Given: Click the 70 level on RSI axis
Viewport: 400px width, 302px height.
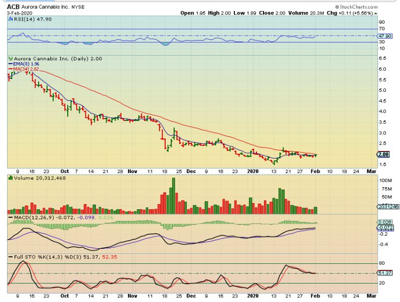Looking at the screenshot, I should (382, 29).
